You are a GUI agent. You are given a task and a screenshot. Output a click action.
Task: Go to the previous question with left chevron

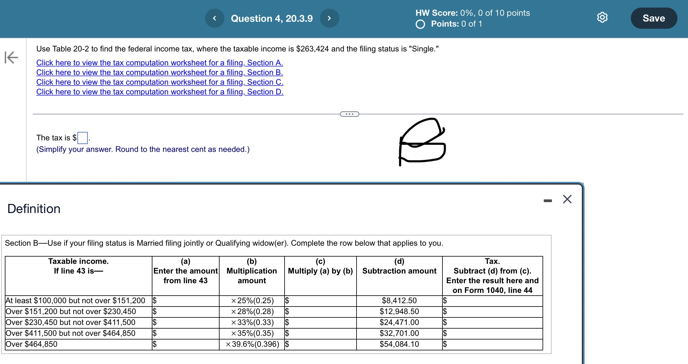point(214,18)
